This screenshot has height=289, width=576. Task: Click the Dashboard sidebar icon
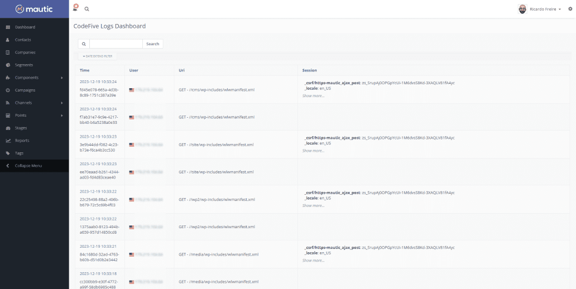click(x=8, y=27)
